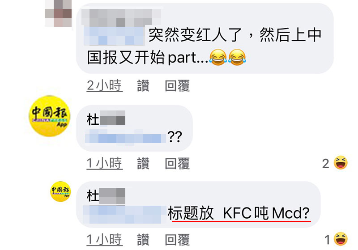Like the KFC 吨 Mcd comment
The height and width of the screenshot is (250, 358).
(143, 240)
